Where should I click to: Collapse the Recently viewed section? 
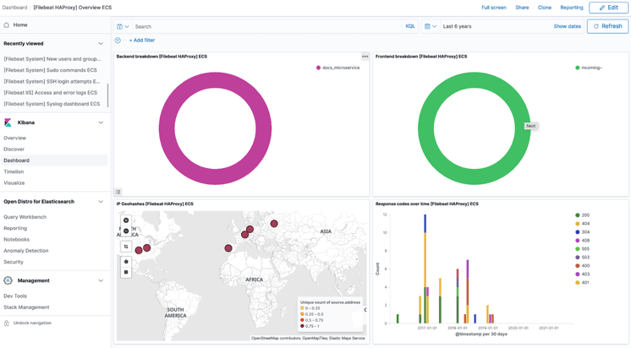coord(101,44)
